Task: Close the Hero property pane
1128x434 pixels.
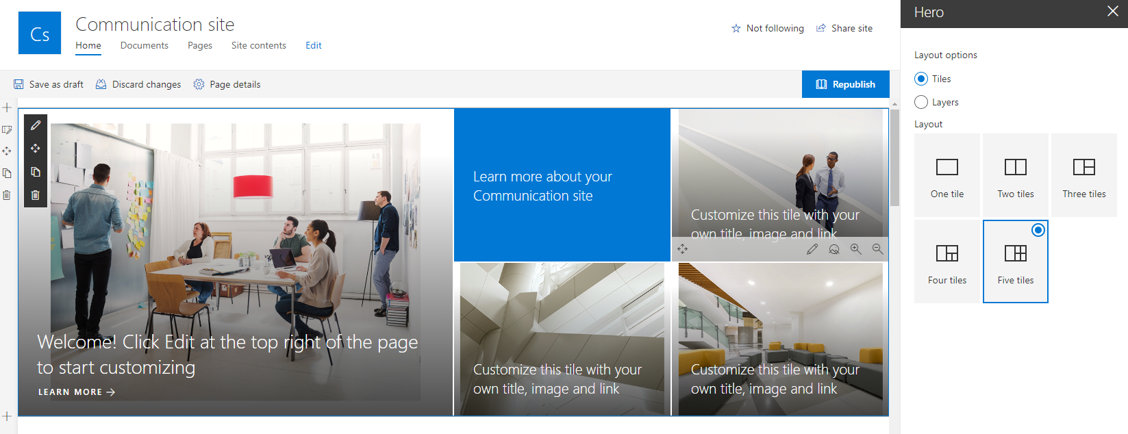Action: [x=1113, y=11]
